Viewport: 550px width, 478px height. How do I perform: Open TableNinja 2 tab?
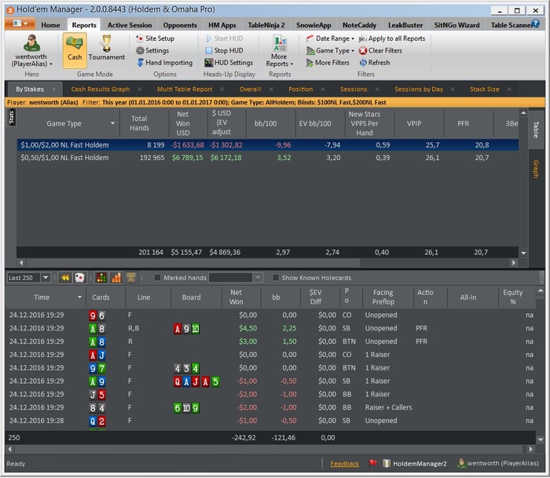click(266, 25)
